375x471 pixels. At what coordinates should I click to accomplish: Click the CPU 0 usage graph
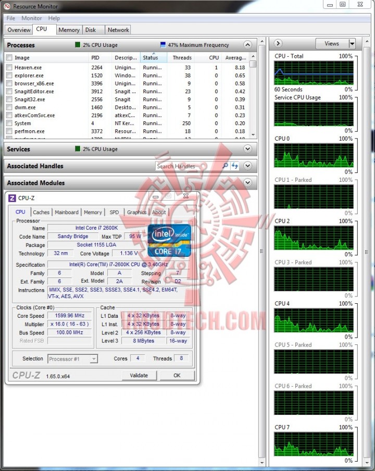point(314,155)
